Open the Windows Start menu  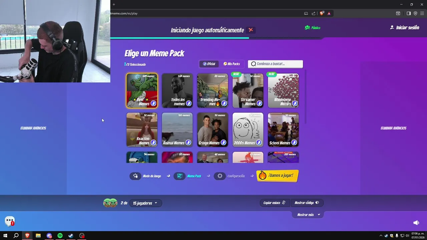(x=5, y=236)
